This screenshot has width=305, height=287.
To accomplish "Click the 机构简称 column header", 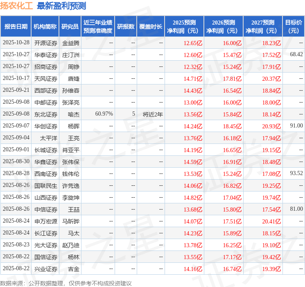I will click(45, 26).
